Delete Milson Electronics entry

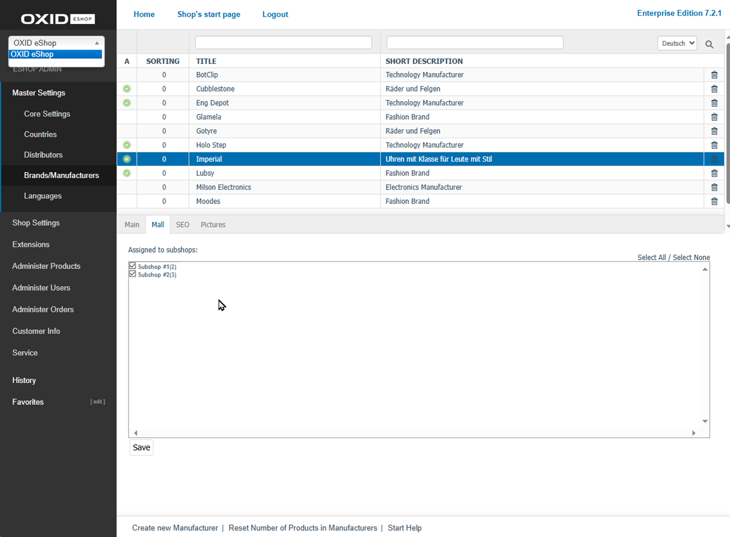(x=714, y=187)
